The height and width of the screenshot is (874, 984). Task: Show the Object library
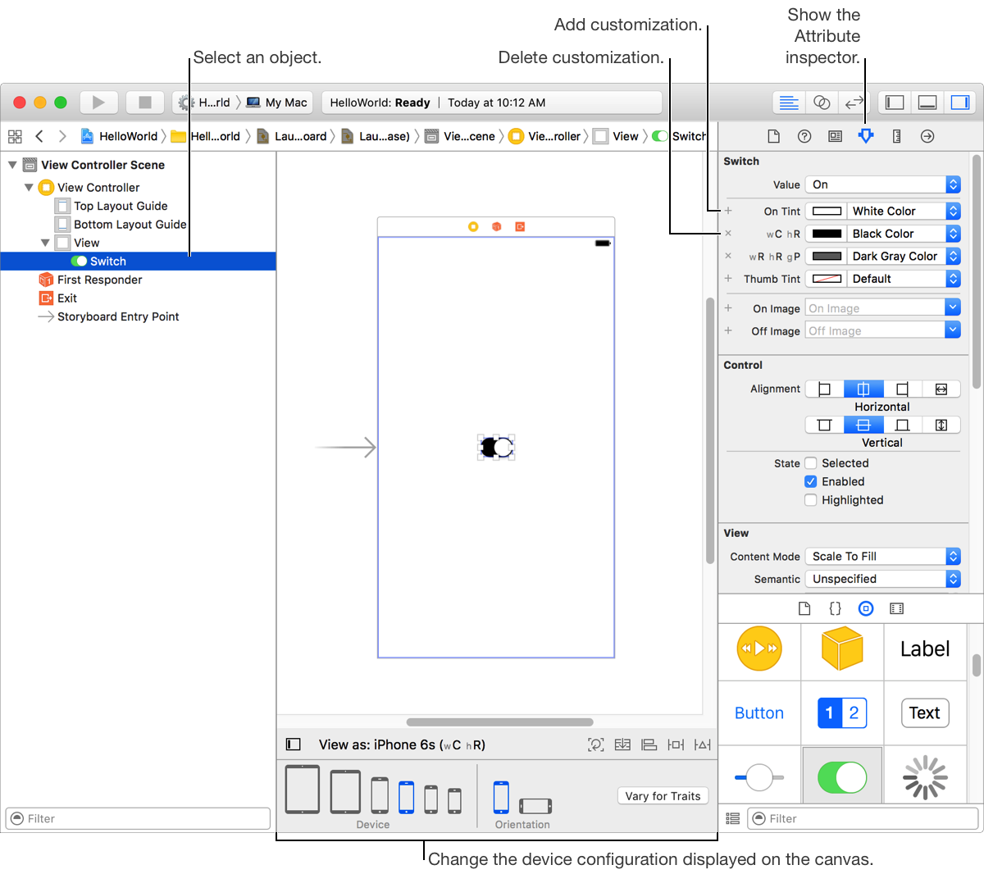coord(866,608)
